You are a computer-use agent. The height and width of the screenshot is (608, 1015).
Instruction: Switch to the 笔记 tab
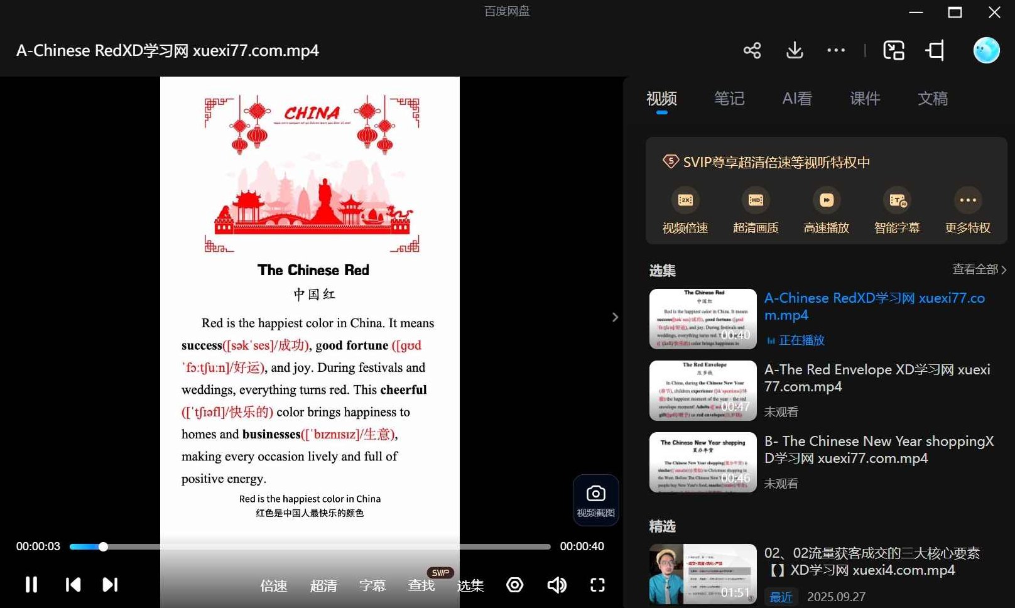click(729, 99)
